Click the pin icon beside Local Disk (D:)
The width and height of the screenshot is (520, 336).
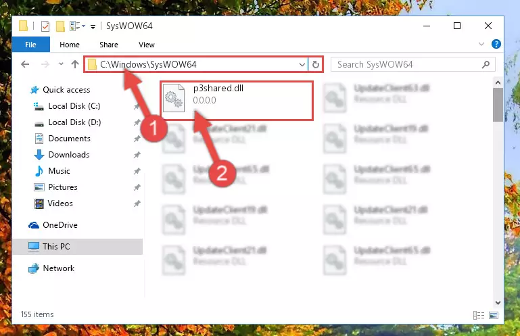(x=137, y=122)
